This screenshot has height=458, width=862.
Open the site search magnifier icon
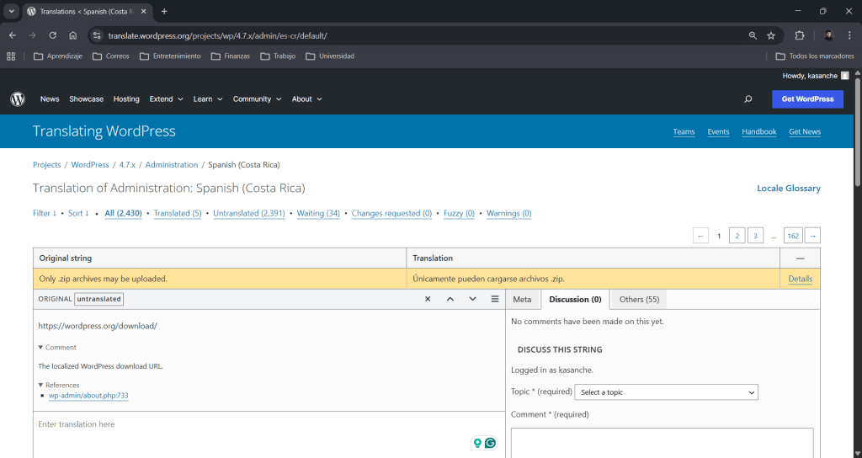[x=748, y=99]
